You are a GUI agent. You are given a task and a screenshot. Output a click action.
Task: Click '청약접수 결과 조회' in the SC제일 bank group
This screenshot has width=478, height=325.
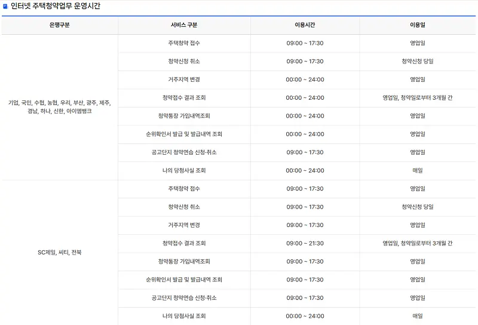184,243
